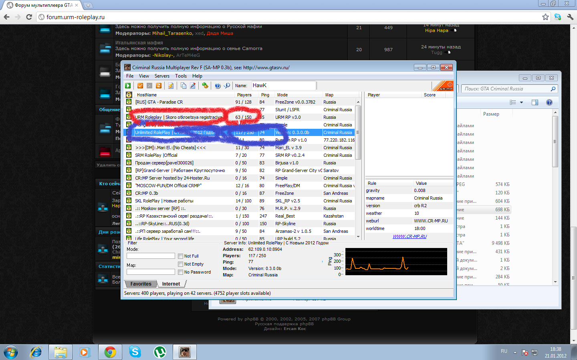Open the WWW.CR-MP.RU link
Screen dimensions: 577x360
pyautogui.click(x=410, y=236)
